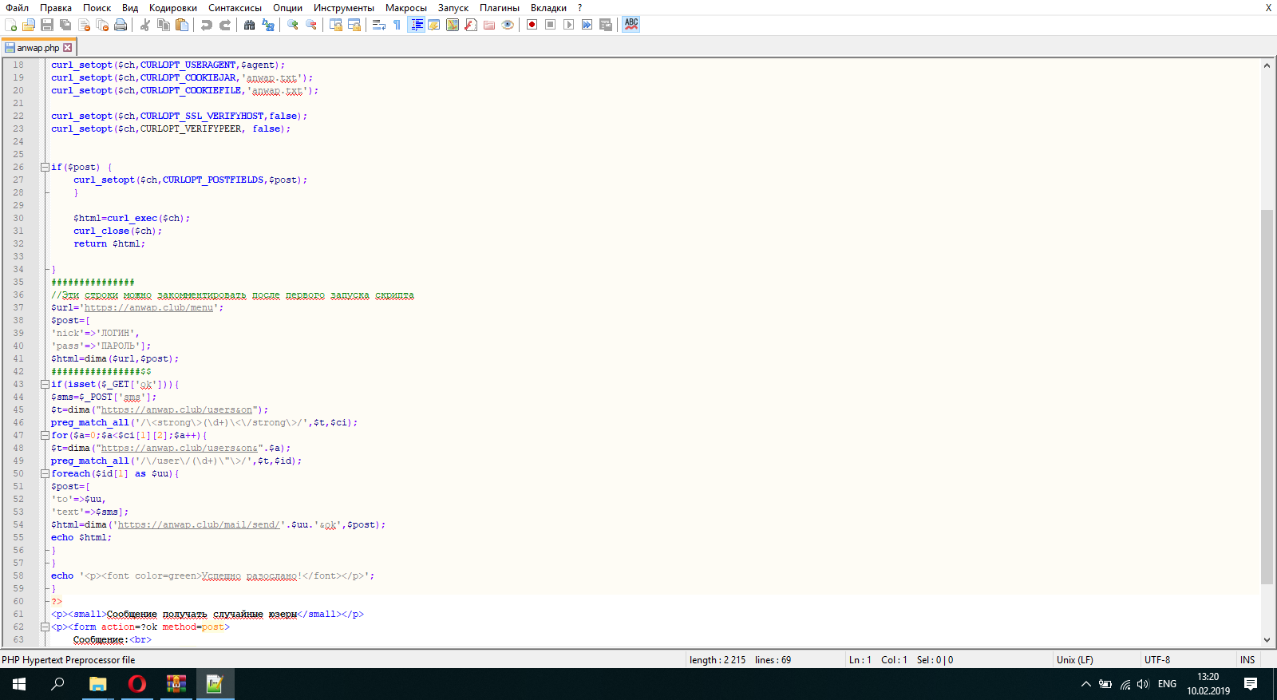Switch to the anwap.php tab

pyautogui.click(x=38, y=48)
